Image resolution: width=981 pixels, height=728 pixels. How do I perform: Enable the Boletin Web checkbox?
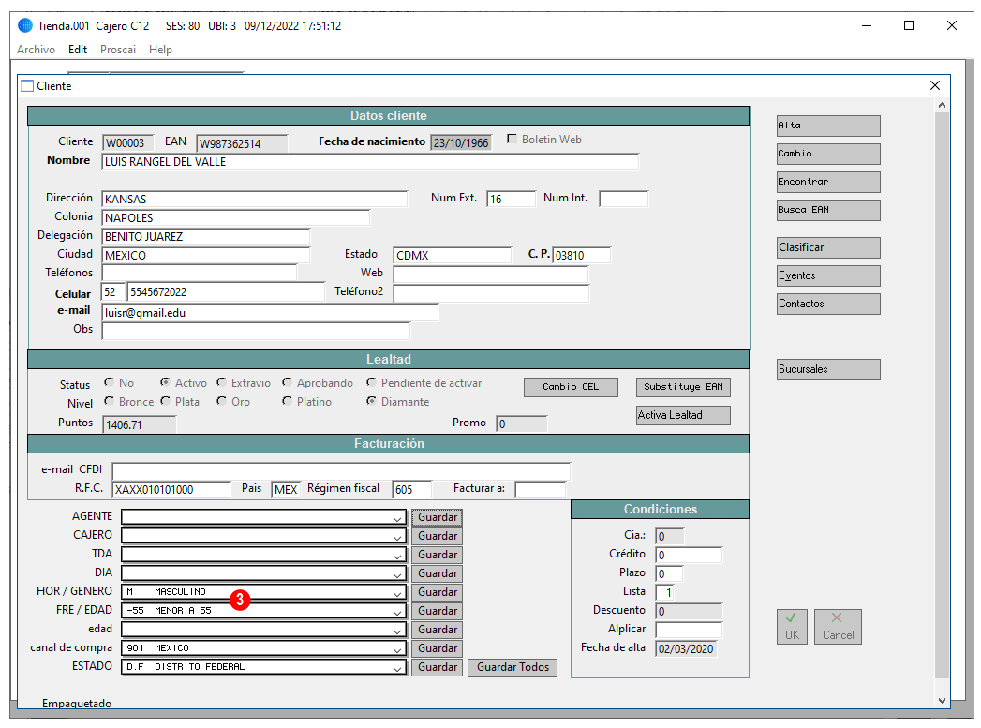[512, 139]
